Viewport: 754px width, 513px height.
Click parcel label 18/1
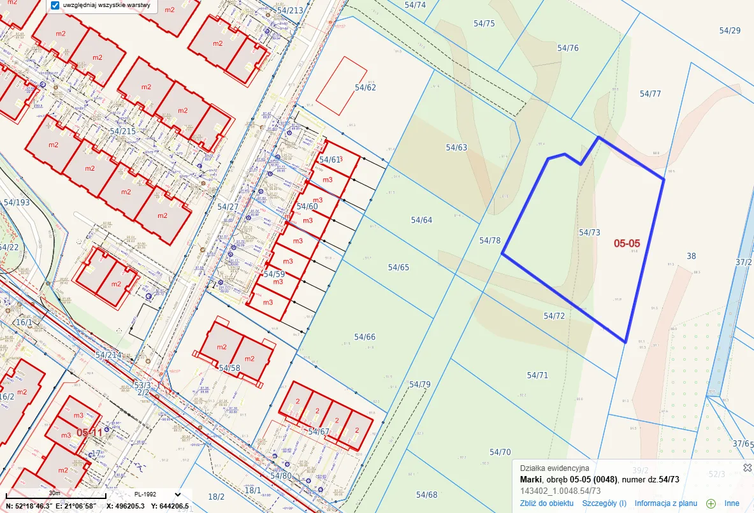coord(252,491)
